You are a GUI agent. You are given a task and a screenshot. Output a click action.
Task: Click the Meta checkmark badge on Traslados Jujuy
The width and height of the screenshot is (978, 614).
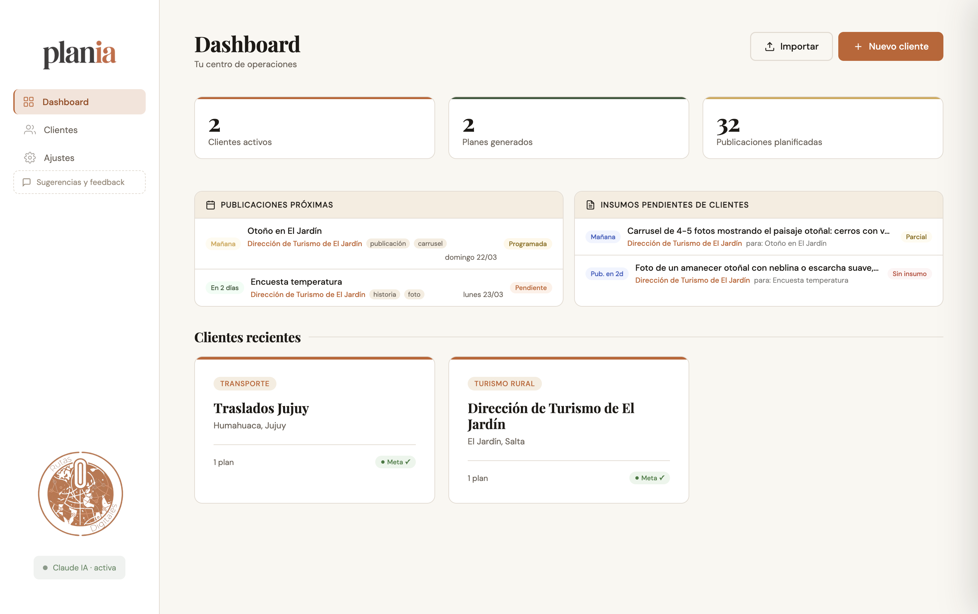tap(395, 462)
